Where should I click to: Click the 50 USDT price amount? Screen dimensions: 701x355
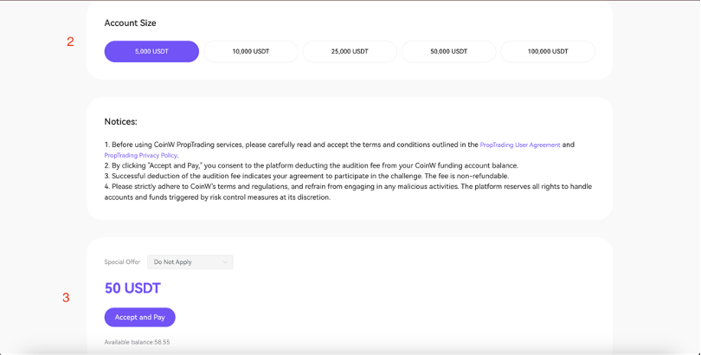pyautogui.click(x=132, y=288)
